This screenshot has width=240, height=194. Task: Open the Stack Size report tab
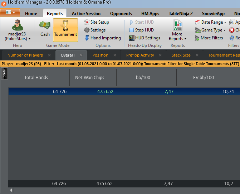point(181,55)
